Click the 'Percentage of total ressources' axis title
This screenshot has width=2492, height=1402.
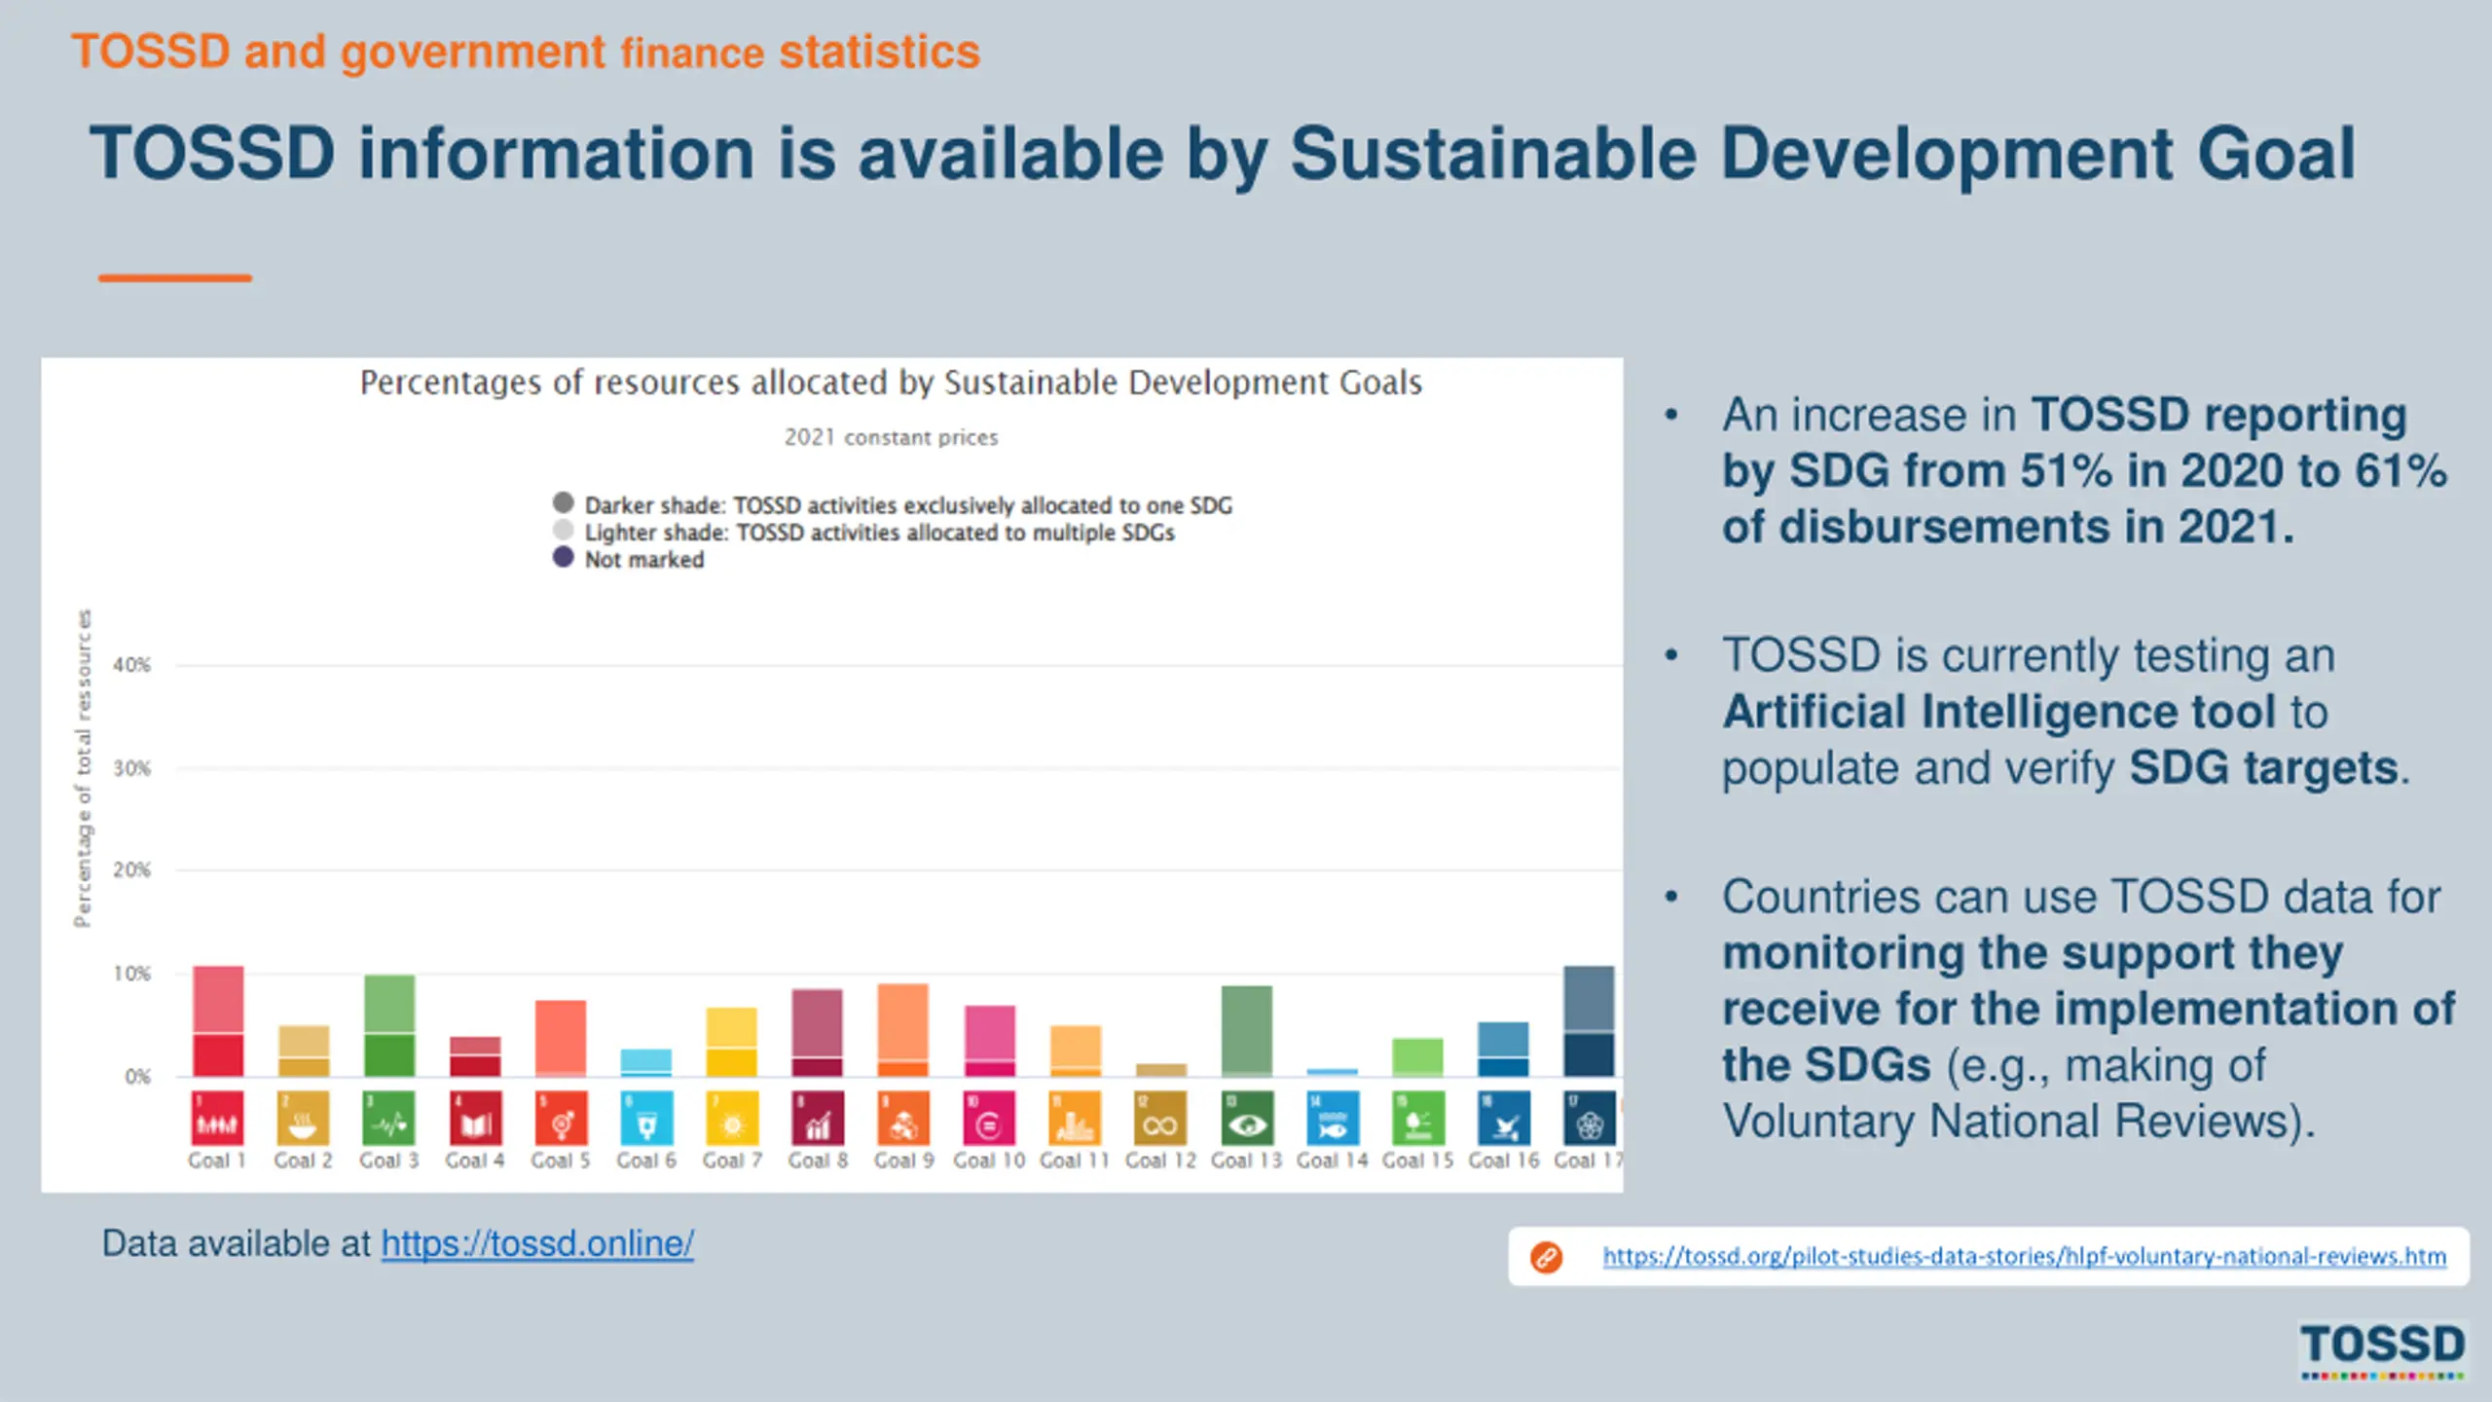click(x=84, y=768)
